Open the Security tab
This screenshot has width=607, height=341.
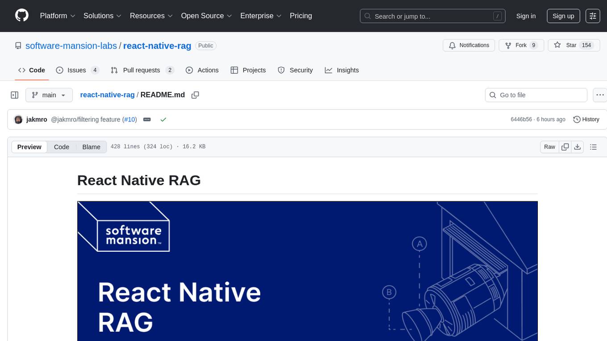pos(295,70)
